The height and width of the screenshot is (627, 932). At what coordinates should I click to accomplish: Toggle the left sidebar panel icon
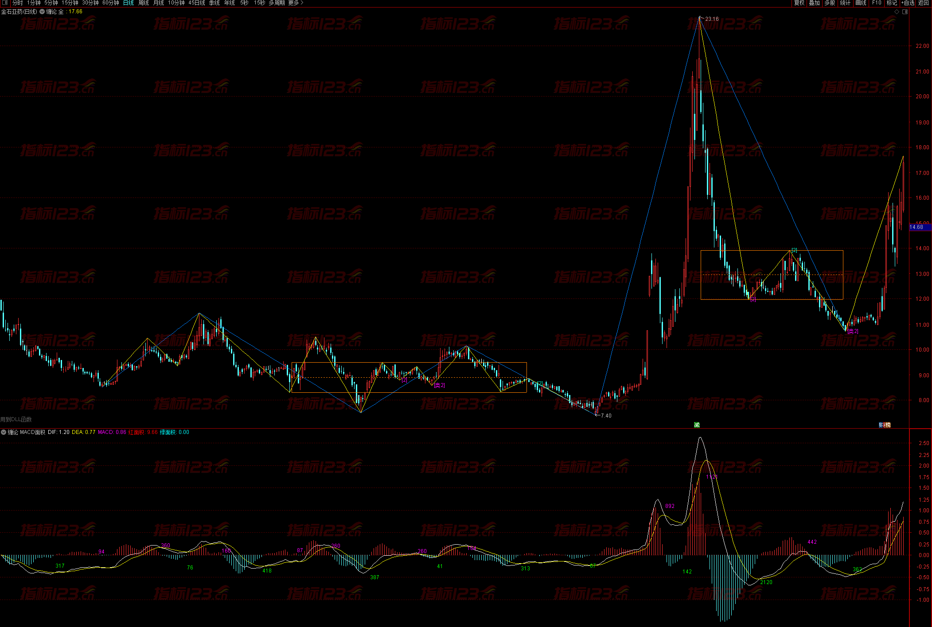click(5, 3)
